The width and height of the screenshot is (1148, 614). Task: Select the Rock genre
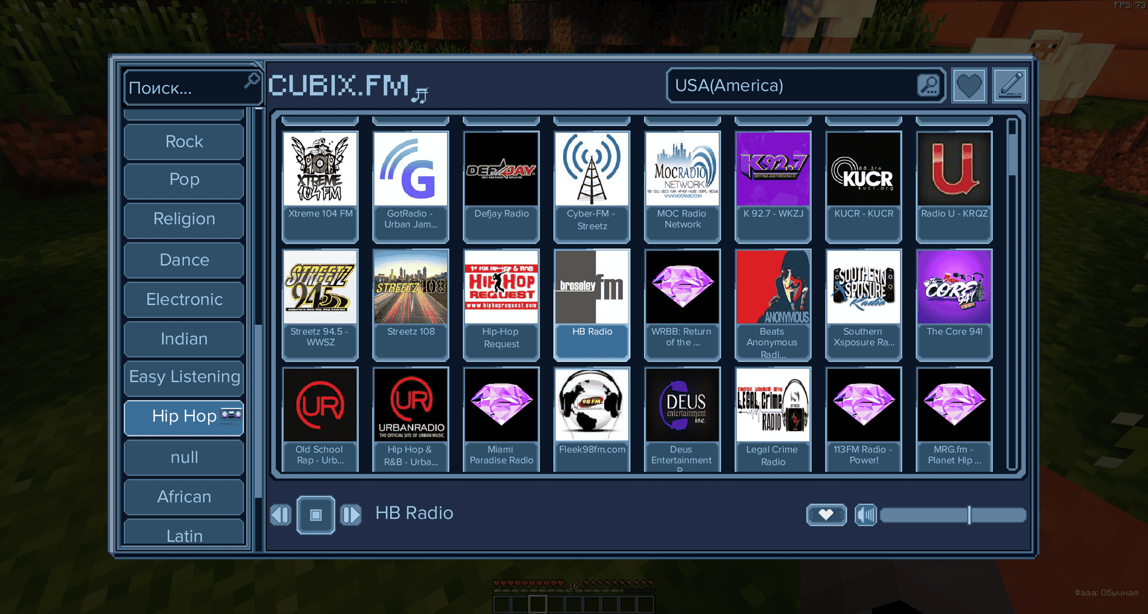[184, 142]
